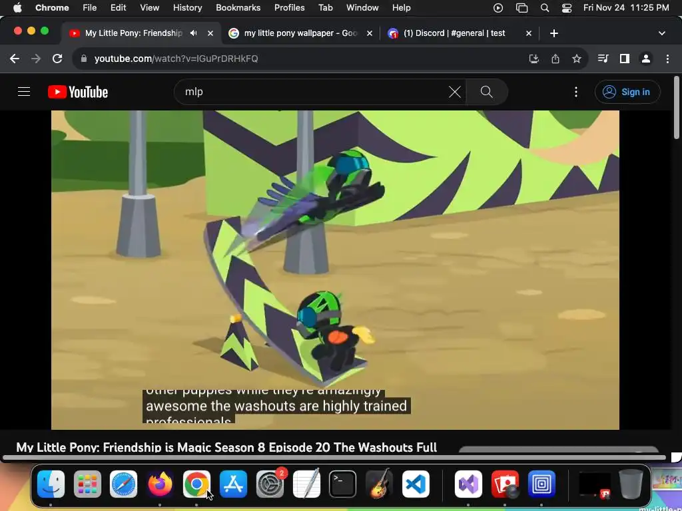Open TextEdit from the Dock
Viewport: 682px width, 511px height.
point(306,484)
